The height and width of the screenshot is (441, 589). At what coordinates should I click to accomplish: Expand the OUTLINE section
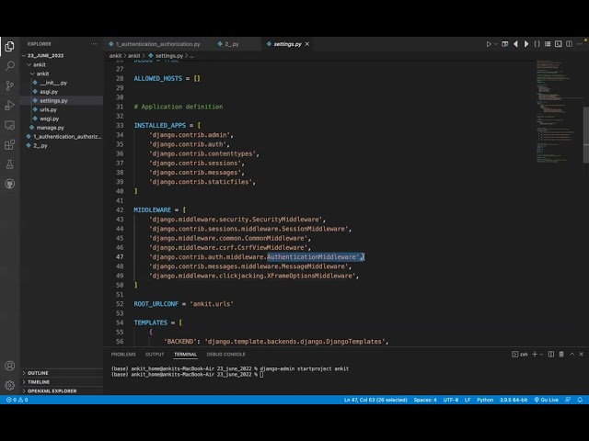(38, 372)
